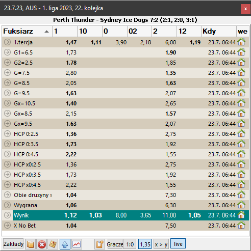This screenshot has width=251, height=251.
Task: Click the house icon in HCP x0:2.5 row
Action: (x=241, y=164)
